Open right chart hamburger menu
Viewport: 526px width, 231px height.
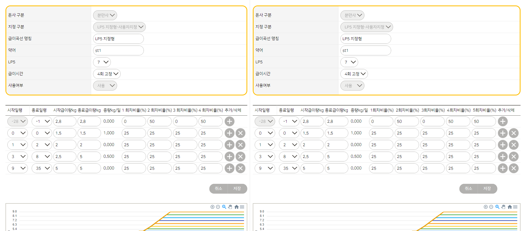click(515, 207)
